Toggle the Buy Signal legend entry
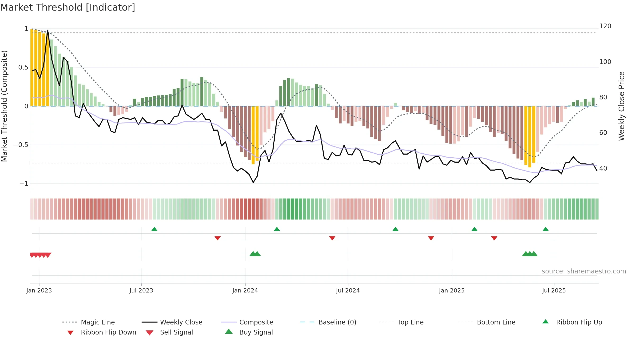Viewport: 635px width, 357px height. pyautogui.click(x=249, y=332)
